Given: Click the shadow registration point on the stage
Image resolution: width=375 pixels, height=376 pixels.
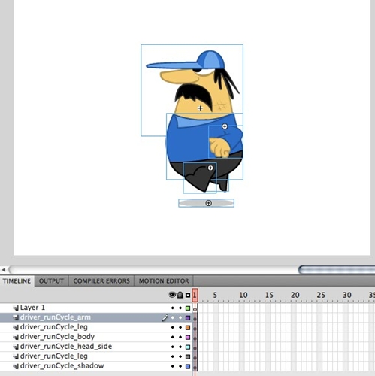Looking at the screenshot, I should [x=208, y=203].
